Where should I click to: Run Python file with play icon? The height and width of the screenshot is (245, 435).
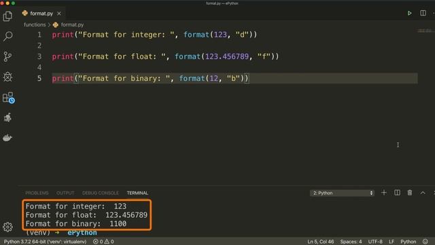click(409, 13)
